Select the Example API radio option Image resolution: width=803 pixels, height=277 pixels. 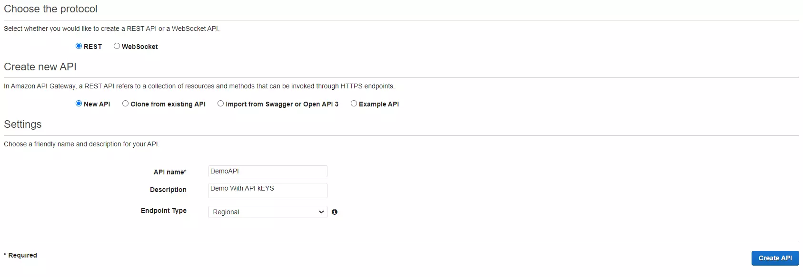(354, 104)
